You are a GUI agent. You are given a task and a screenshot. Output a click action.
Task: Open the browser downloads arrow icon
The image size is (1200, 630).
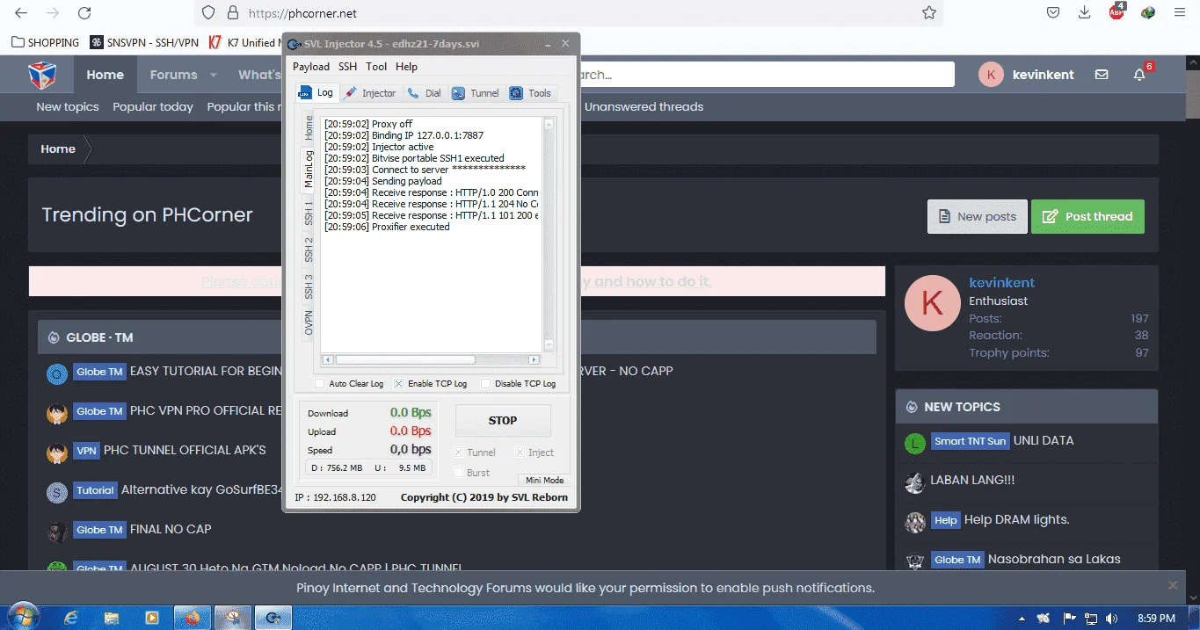click(x=1085, y=13)
